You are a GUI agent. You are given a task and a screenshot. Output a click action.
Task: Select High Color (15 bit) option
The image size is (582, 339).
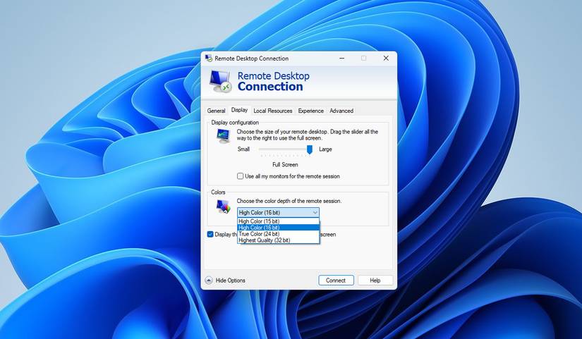pos(278,221)
